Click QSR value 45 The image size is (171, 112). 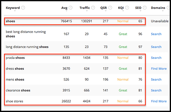(105, 34)
